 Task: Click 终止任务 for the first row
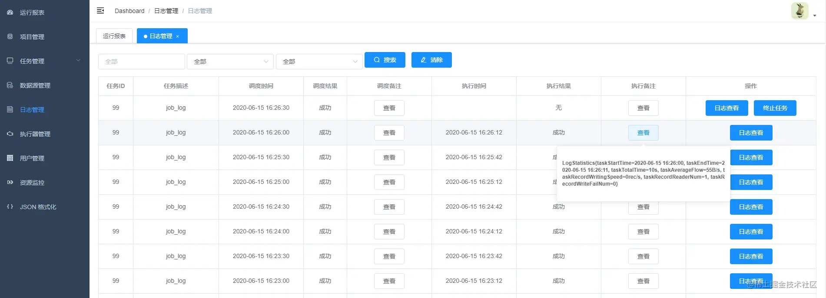click(775, 108)
